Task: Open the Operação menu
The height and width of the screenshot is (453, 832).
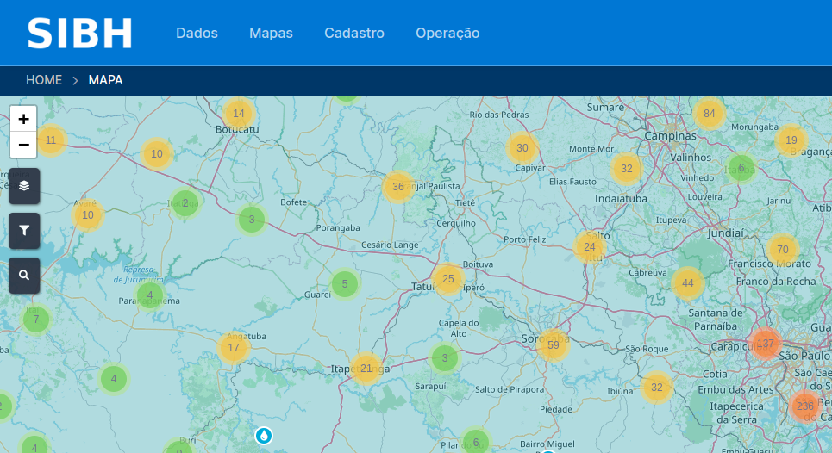Action: (447, 33)
